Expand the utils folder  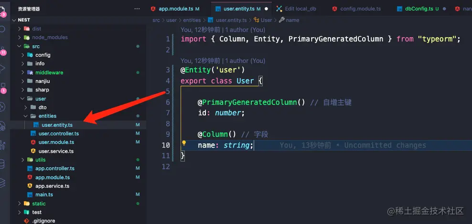coord(22,160)
